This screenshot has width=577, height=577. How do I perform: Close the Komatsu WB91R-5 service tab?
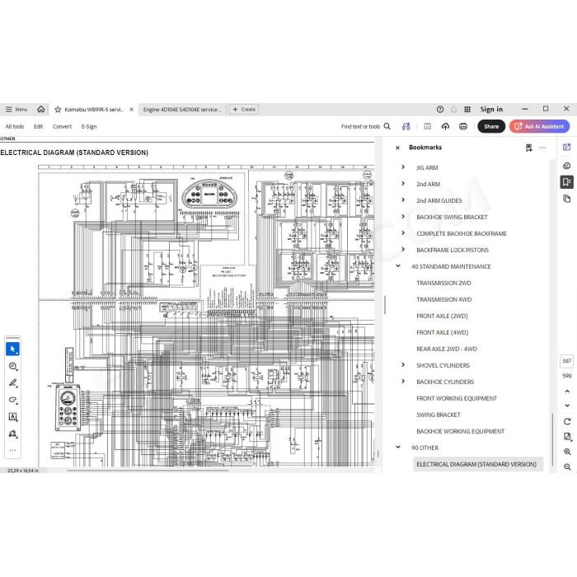131,110
